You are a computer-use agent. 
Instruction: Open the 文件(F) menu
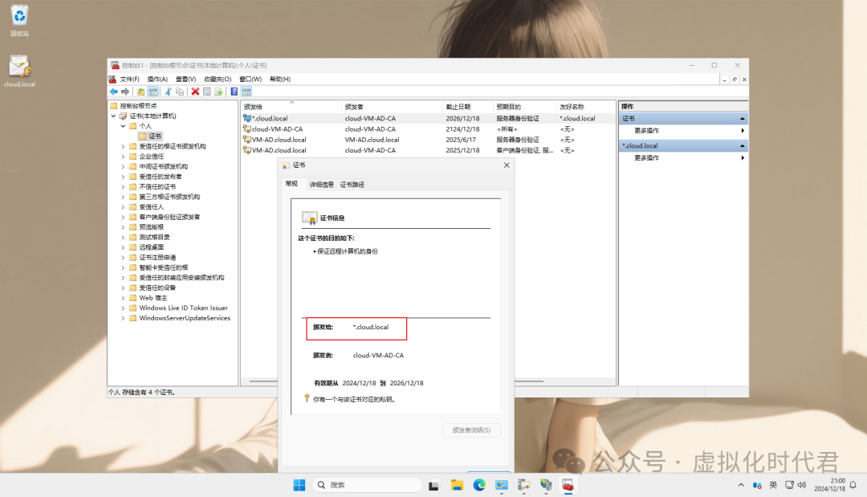[129, 79]
